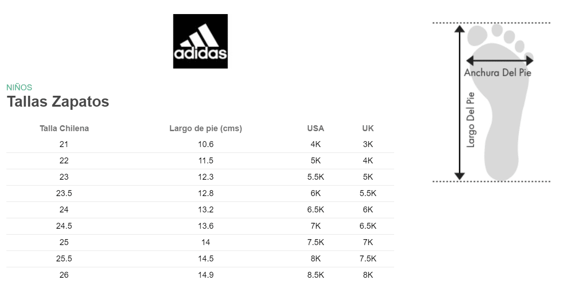The height and width of the screenshot is (285, 571).
Task: Click the Talla Chilena column header
Action: click(x=64, y=128)
